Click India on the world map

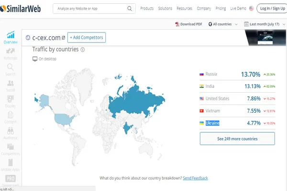click(127, 127)
